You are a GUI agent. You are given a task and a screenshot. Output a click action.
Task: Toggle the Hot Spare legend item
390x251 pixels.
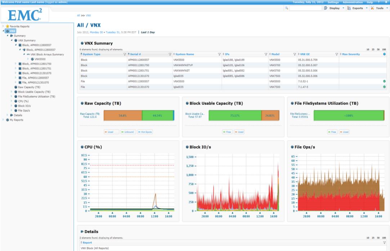tap(145, 132)
